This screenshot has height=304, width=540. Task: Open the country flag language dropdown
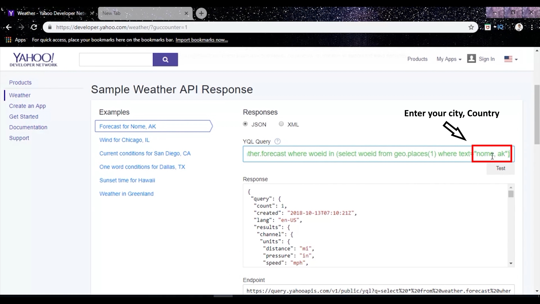[511, 59]
